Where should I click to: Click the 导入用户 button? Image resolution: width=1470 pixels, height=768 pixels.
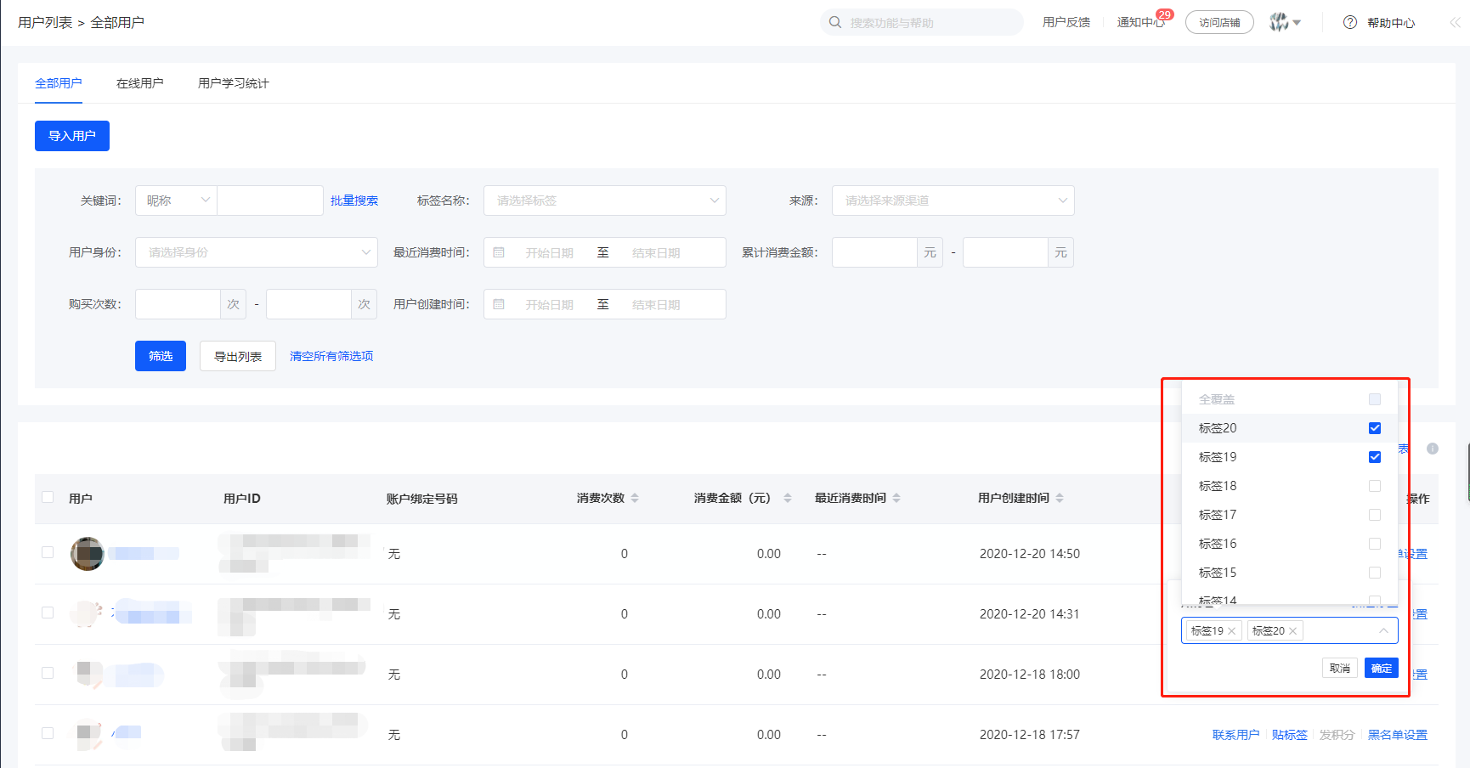click(72, 136)
